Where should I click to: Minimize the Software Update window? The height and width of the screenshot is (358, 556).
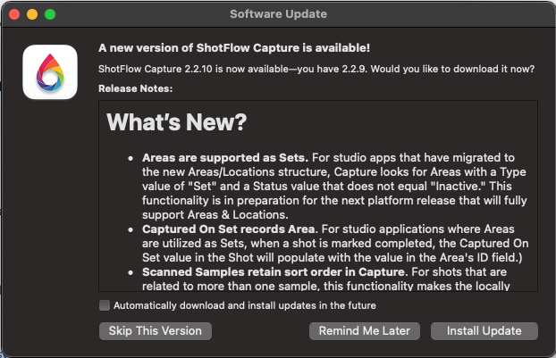point(32,14)
